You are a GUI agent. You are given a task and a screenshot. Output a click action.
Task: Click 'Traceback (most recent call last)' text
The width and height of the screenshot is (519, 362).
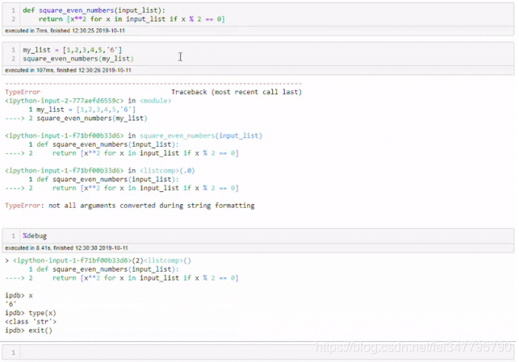236,92
